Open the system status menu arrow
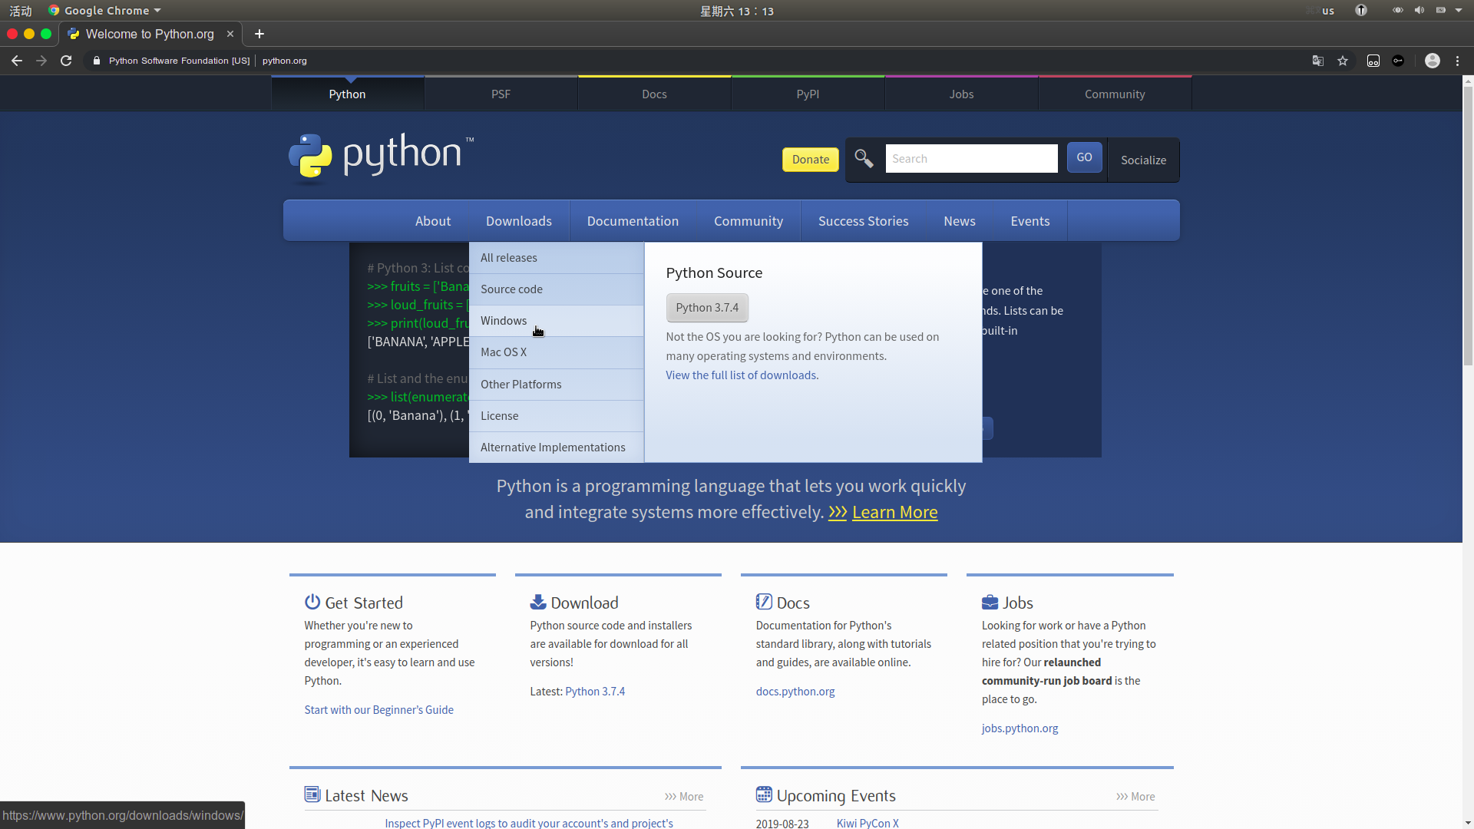This screenshot has width=1474, height=829. tap(1459, 11)
